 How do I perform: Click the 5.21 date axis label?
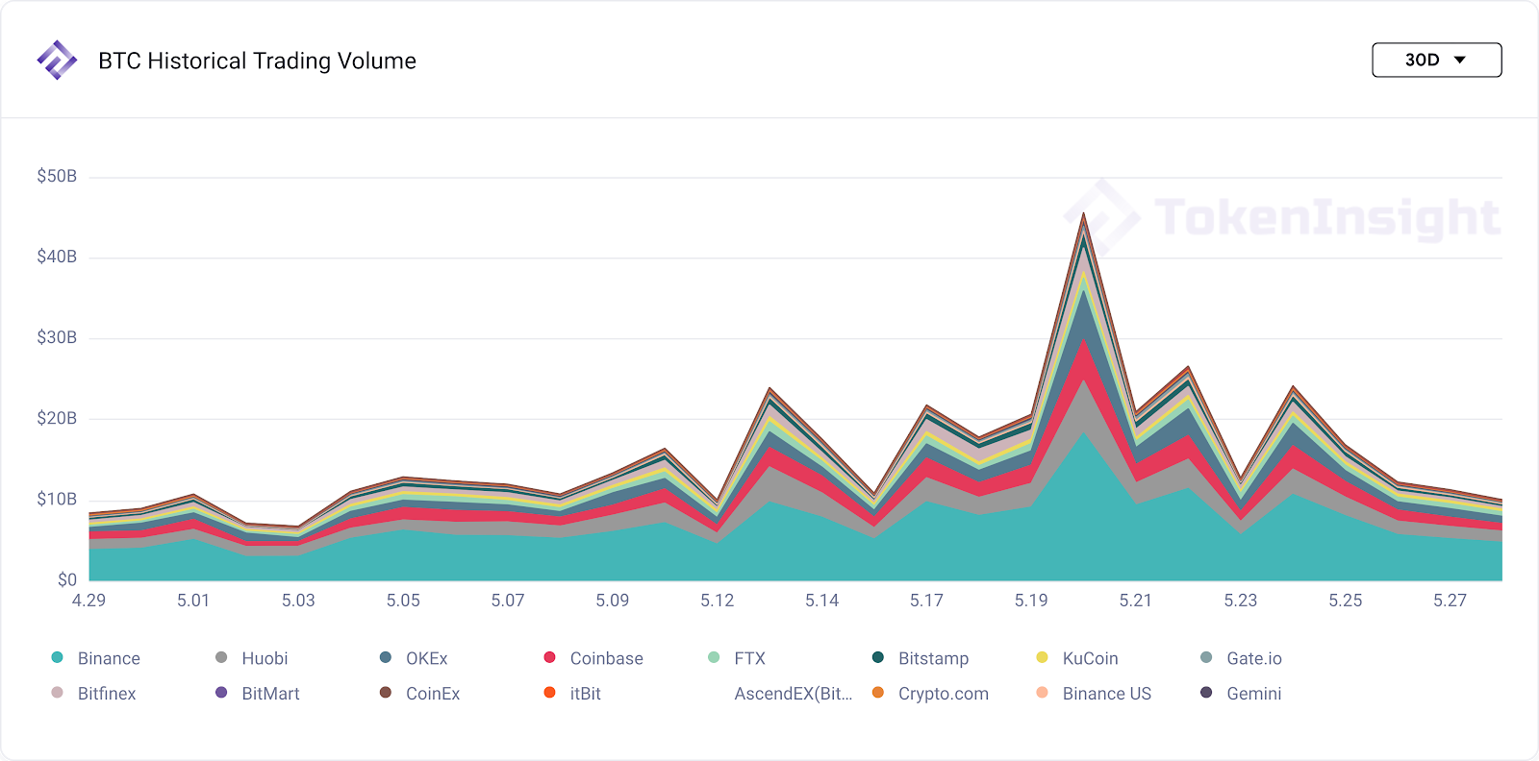coord(1136,601)
